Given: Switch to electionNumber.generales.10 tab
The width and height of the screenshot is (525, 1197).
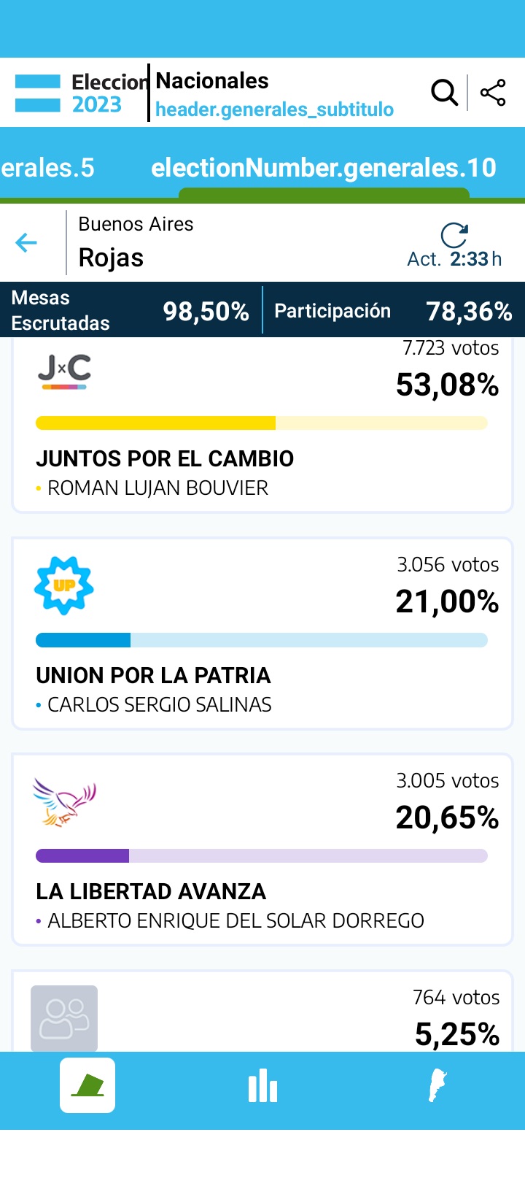Looking at the screenshot, I should click(x=324, y=168).
